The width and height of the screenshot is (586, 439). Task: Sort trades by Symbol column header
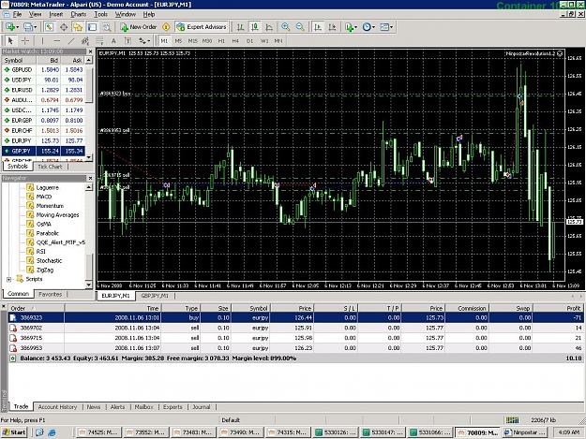coord(250,308)
